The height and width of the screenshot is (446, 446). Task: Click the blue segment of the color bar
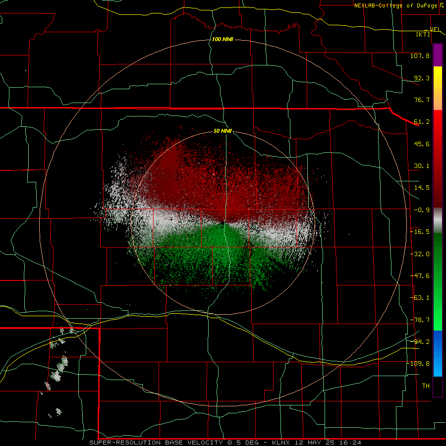click(438, 353)
